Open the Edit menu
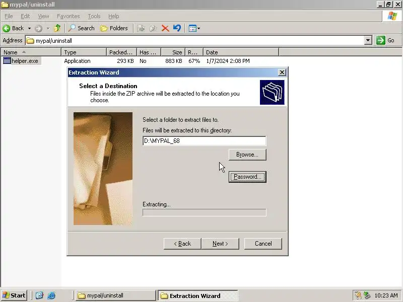 click(25, 16)
